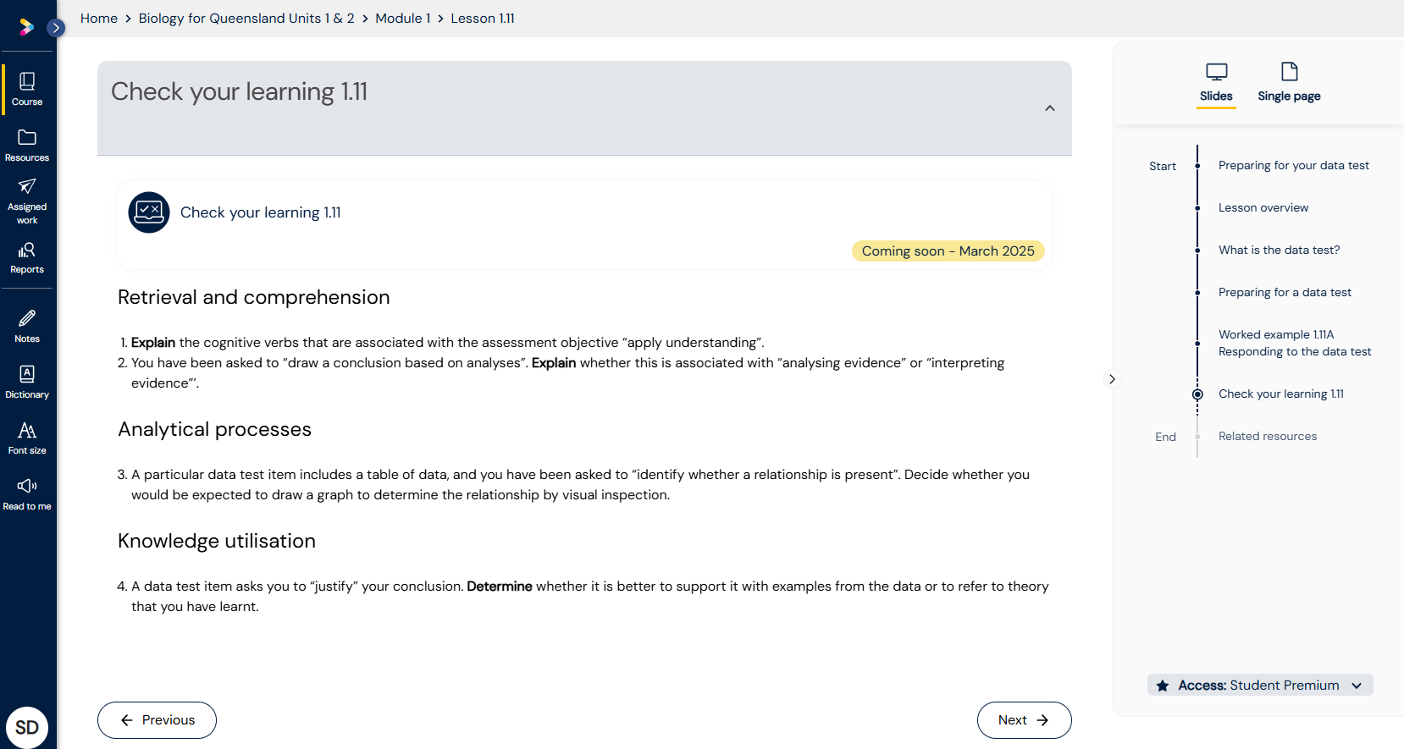Image resolution: width=1404 pixels, height=749 pixels.
Task: Go back with the Previous button
Action: click(x=157, y=720)
